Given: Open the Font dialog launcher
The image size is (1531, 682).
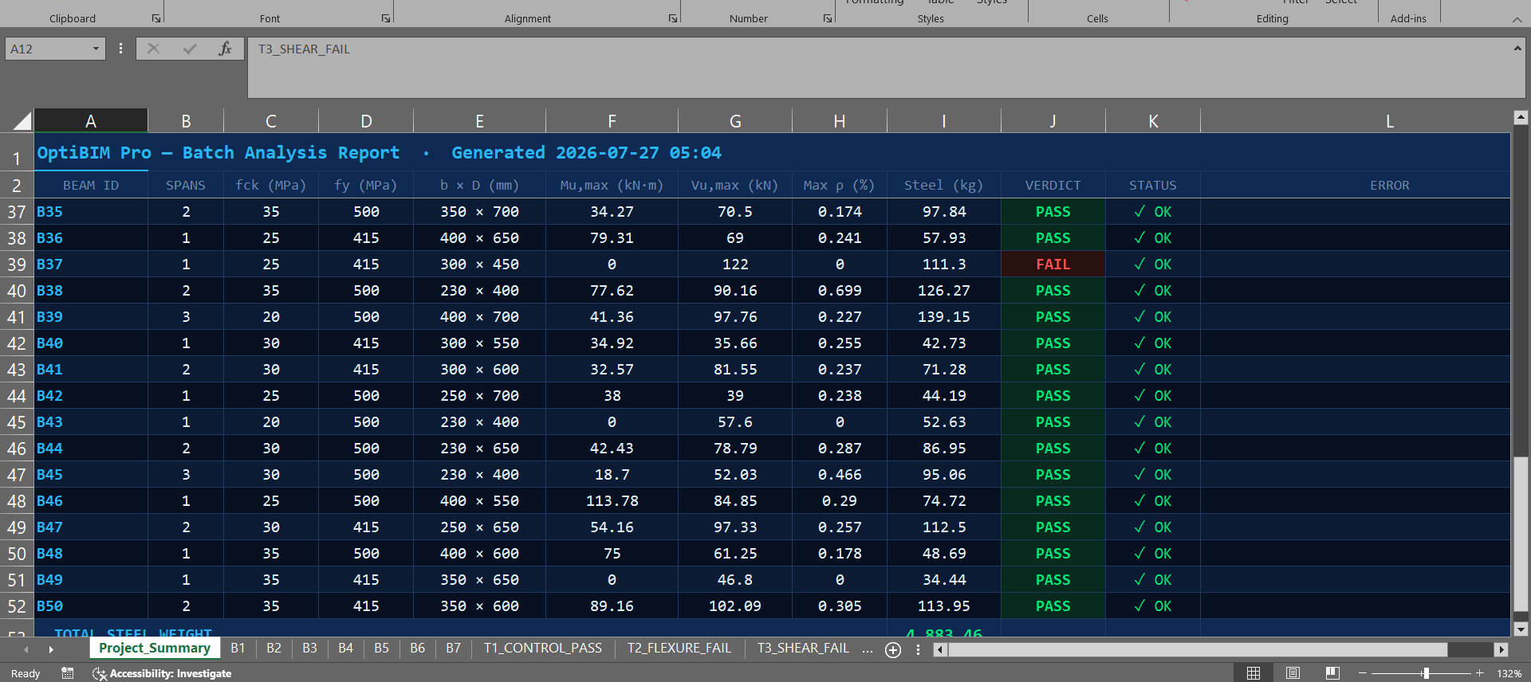Looking at the screenshot, I should pos(386,18).
